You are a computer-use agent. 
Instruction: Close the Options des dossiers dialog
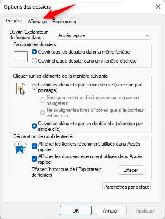(158, 6)
